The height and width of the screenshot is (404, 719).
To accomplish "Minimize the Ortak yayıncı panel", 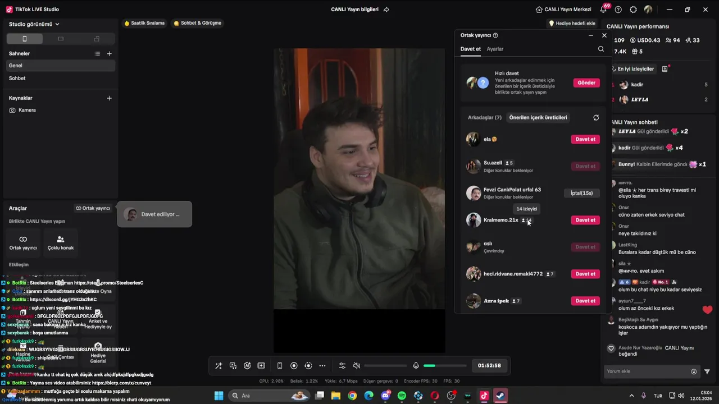I will point(591,35).
